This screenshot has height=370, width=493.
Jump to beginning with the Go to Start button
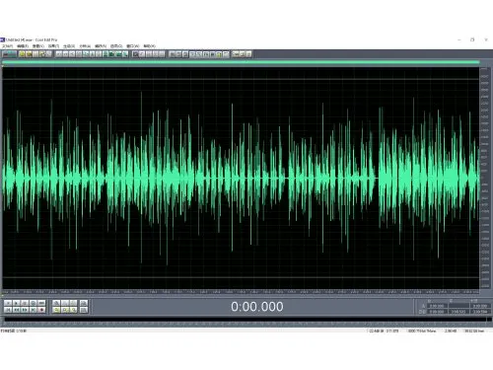pyautogui.click(x=8, y=310)
